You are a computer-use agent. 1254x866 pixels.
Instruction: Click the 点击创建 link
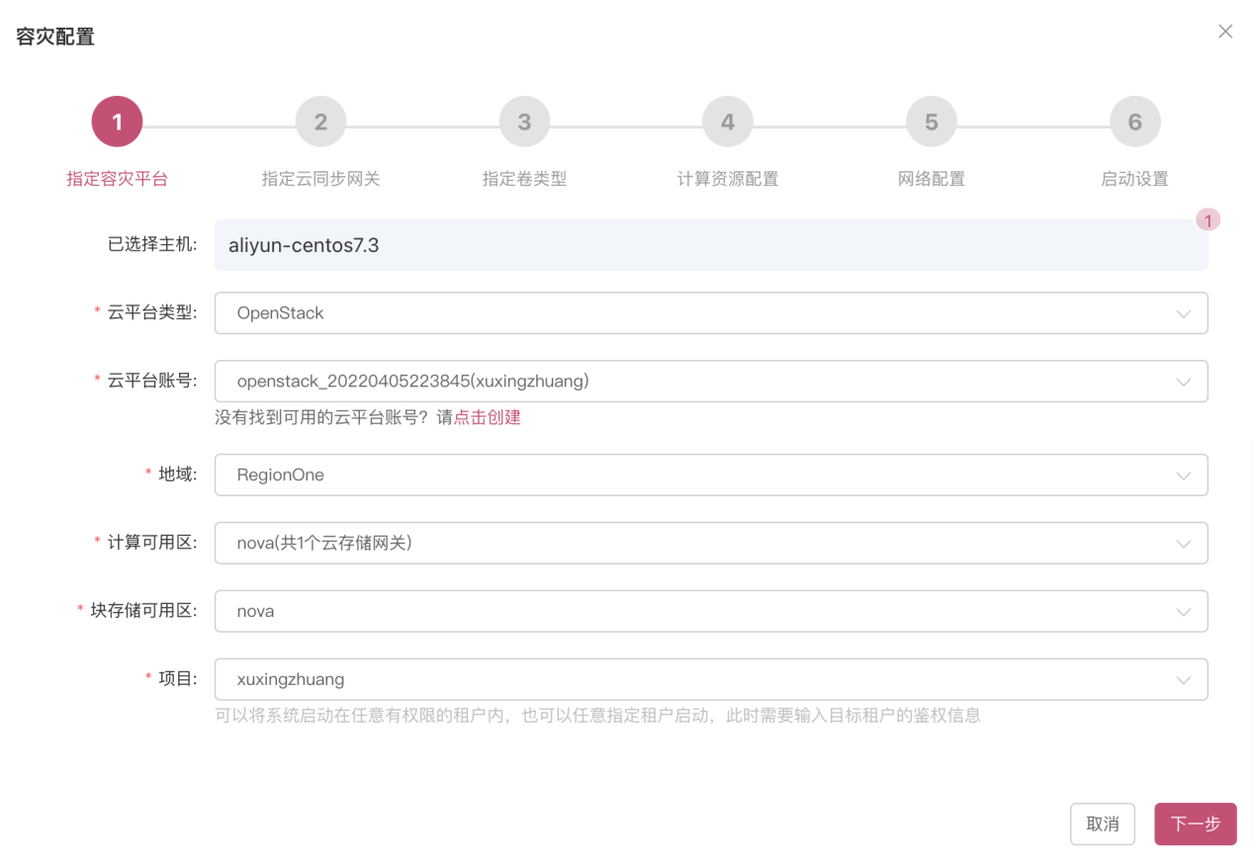(488, 417)
